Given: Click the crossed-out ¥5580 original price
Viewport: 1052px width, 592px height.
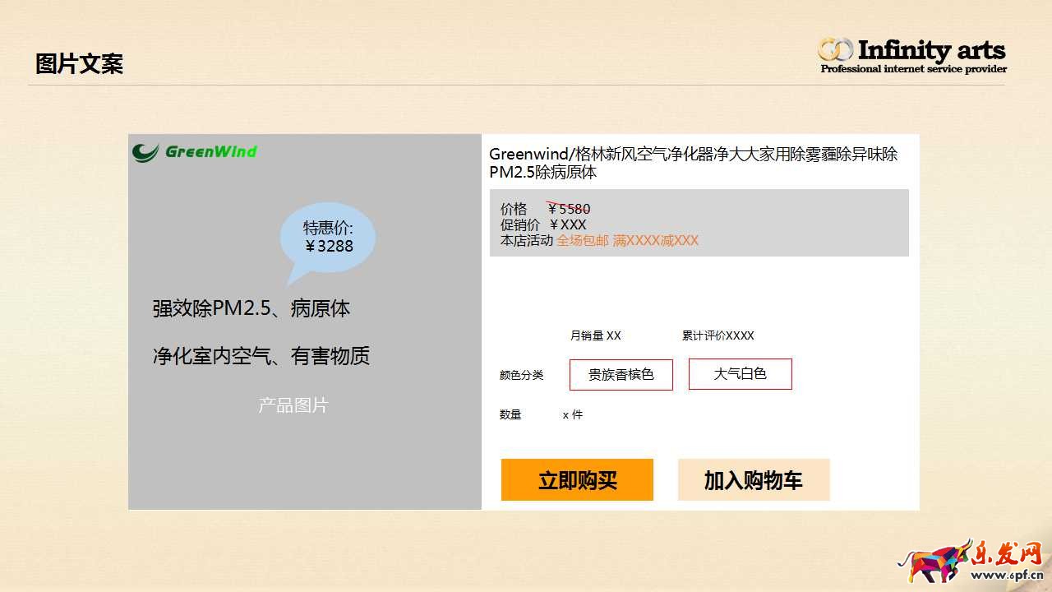Looking at the screenshot, I should (569, 209).
